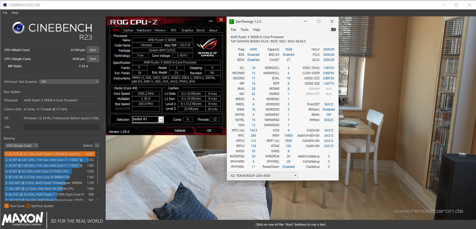
Task: Click the orange Your Score legend swatch
Action: click(x=6, y=206)
